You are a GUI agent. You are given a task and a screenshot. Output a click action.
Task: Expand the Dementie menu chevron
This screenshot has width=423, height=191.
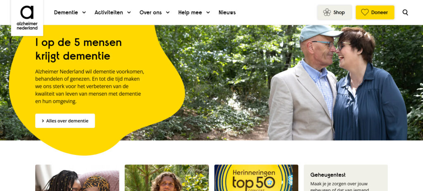[84, 12]
